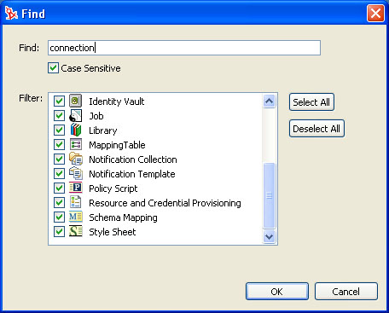Click the Resource and Credential Provisioning icon
The height and width of the screenshot is (313, 389).
(76, 203)
